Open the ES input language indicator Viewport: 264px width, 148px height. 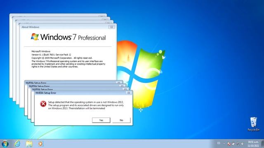click(219, 143)
